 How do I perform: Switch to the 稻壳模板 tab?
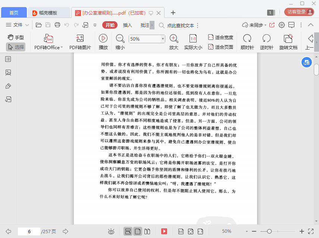48,13
